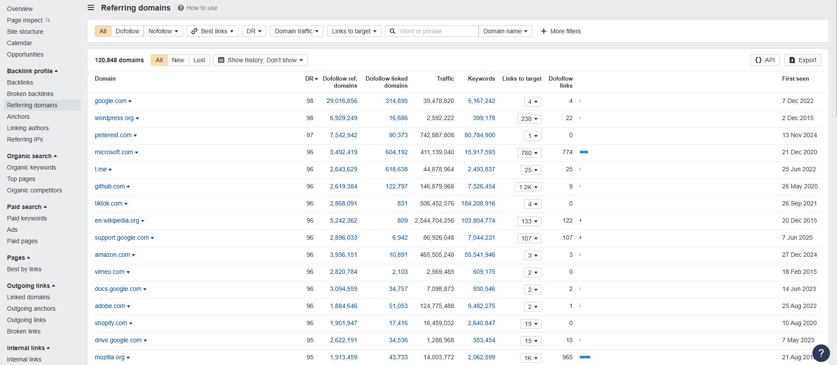This screenshot has width=837, height=365.
Task: Open google.com domain link
Action: [111, 101]
